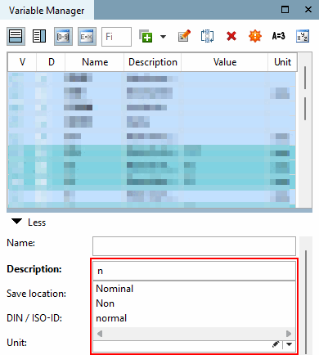Image resolution: width=319 pixels, height=355 pixels.
Task: Collapse details using the Less triangle
Action: [17, 222]
